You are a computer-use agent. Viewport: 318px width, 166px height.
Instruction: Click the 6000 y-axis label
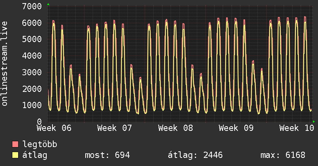coord(32,23)
